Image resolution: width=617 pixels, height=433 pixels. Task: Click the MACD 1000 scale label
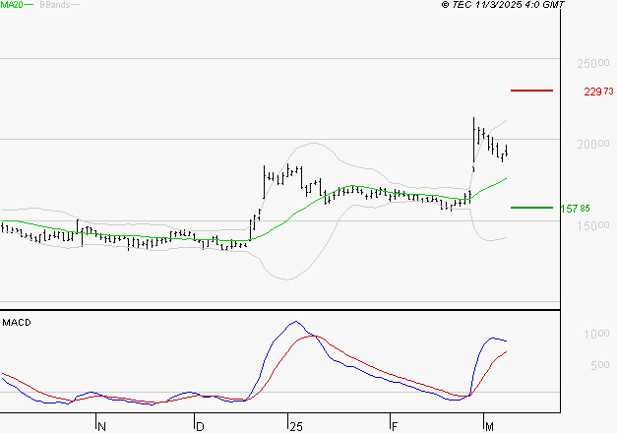point(596,335)
